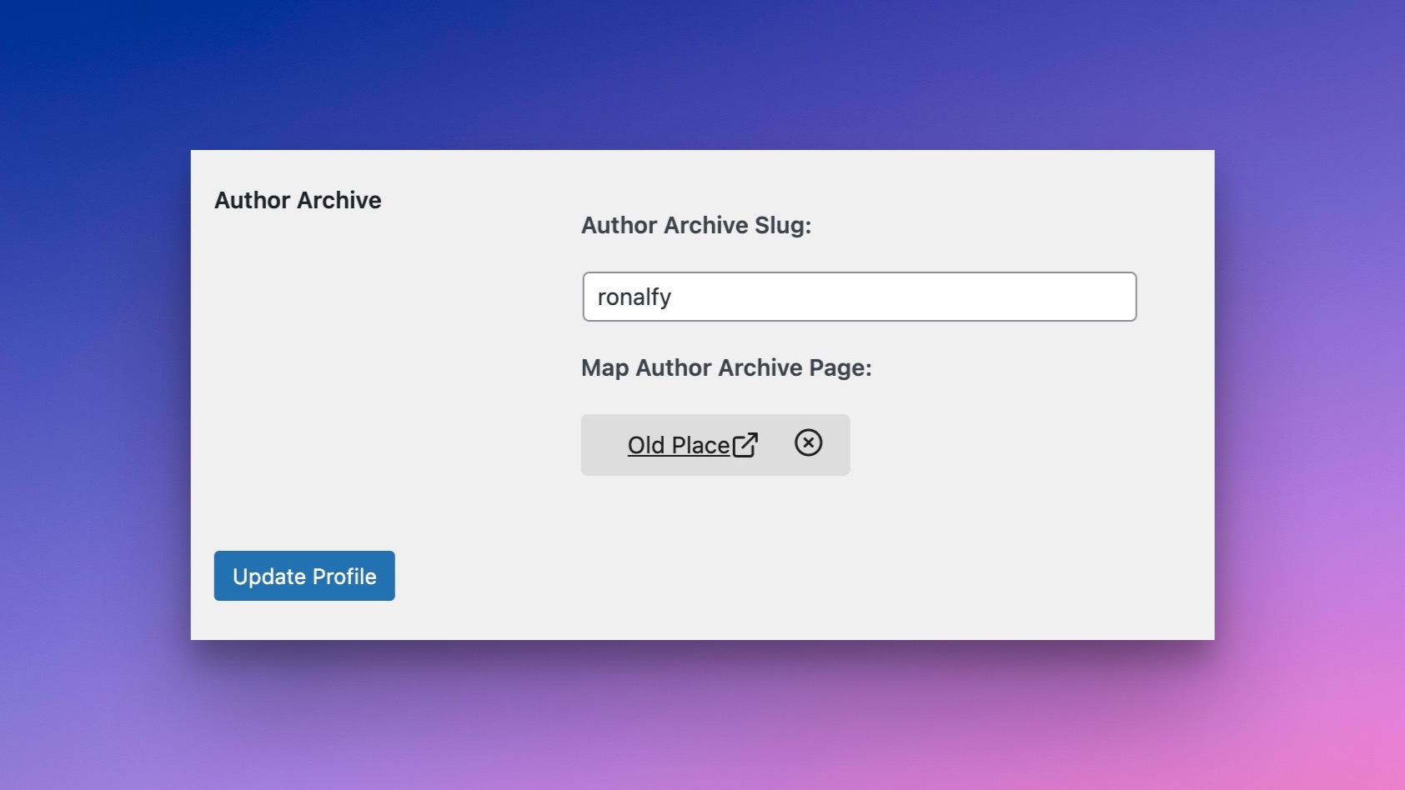This screenshot has width=1405, height=790.
Task: Select the Author Archive section heading
Action: coord(298,200)
